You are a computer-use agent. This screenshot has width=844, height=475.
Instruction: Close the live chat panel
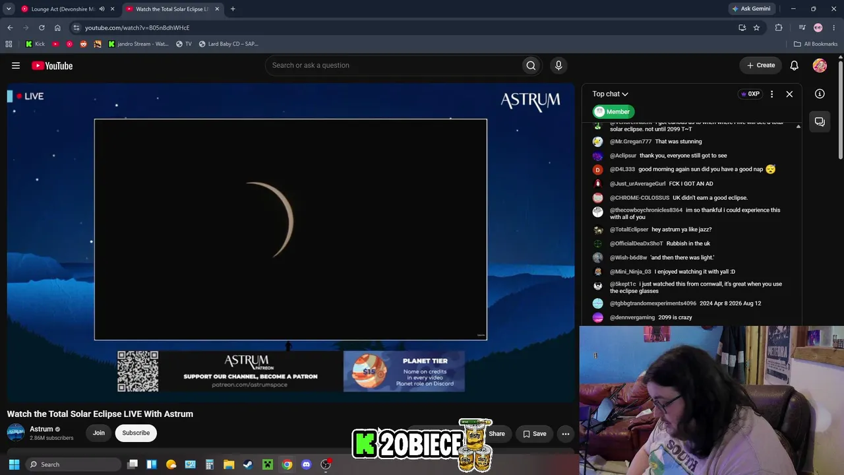[789, 94]
